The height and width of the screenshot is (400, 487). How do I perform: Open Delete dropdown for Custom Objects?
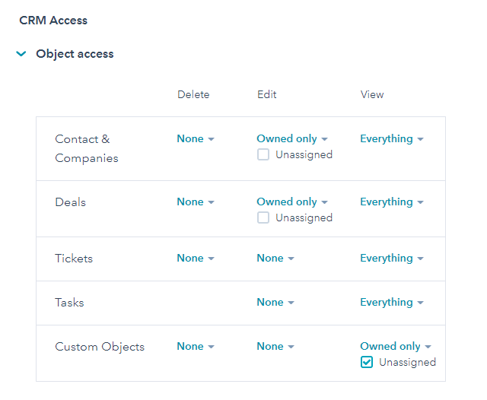click(196, 346)
